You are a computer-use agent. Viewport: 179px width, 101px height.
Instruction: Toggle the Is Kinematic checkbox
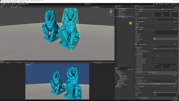click(154, 37)
